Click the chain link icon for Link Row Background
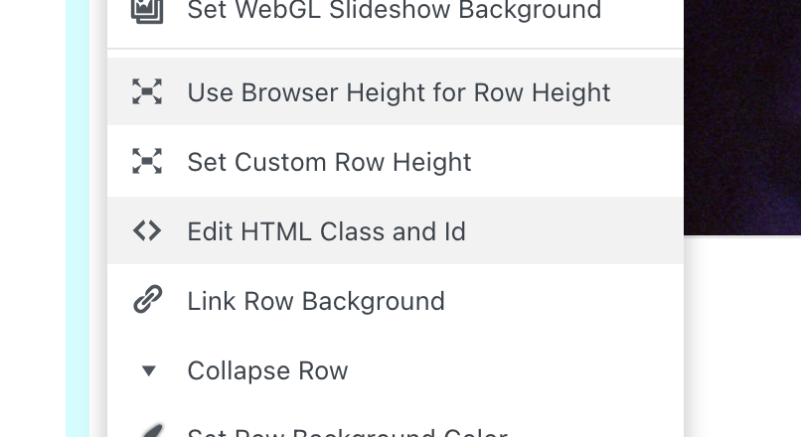801x437 pixels. 147,301
